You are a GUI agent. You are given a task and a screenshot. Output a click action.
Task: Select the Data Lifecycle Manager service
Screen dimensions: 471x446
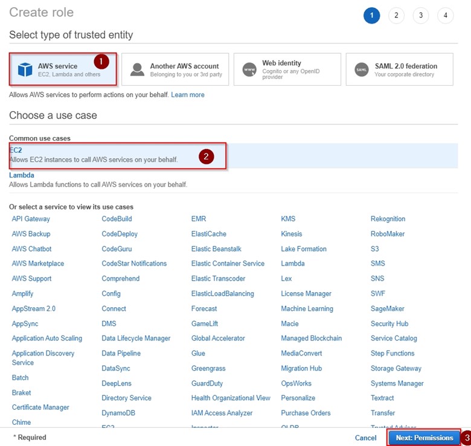(x=136, y=338)
